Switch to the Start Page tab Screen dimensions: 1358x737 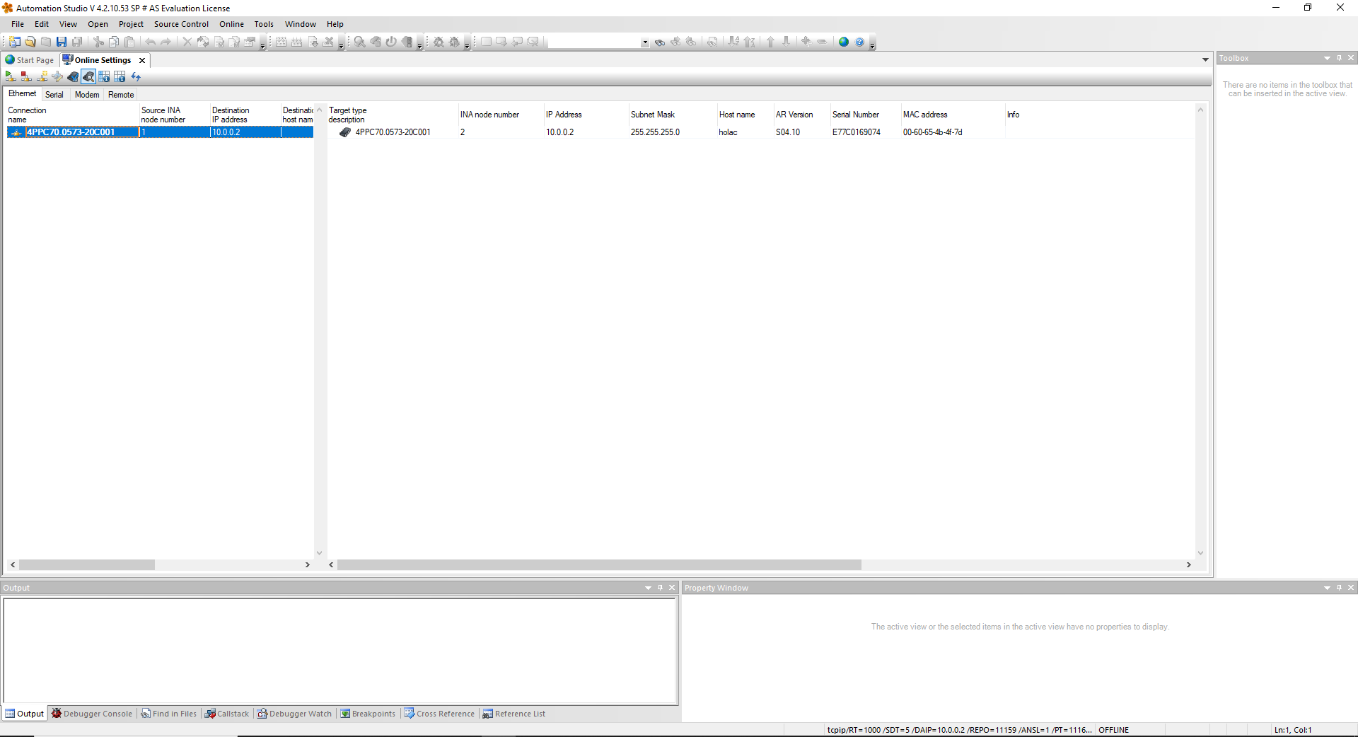click(x=30, y=60)
